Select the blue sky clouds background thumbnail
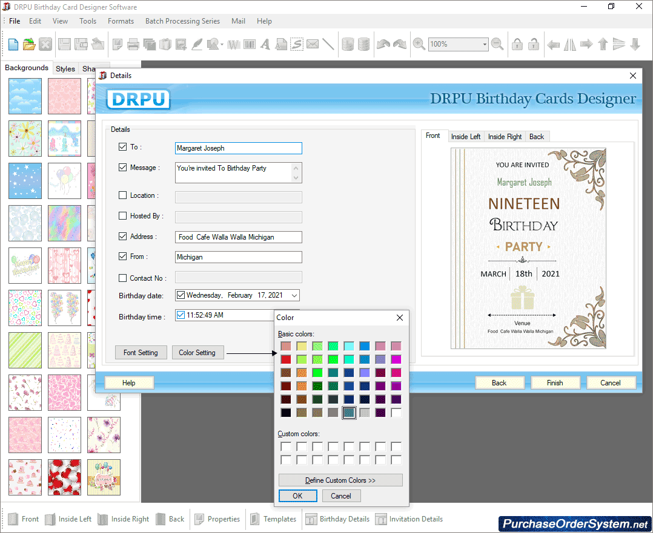This screenshot has width=653, height=533. pyautogui.click(x=25, y=96)
